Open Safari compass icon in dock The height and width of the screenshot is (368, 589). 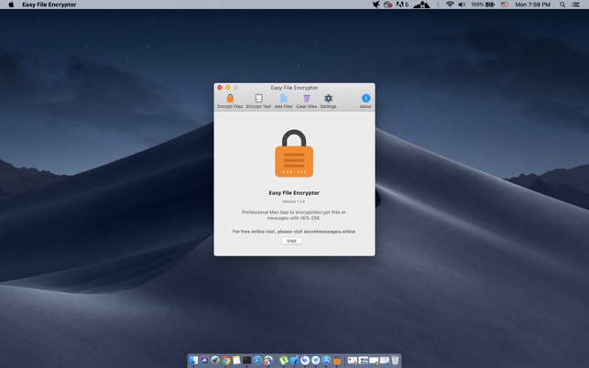[x=257, y=361]
